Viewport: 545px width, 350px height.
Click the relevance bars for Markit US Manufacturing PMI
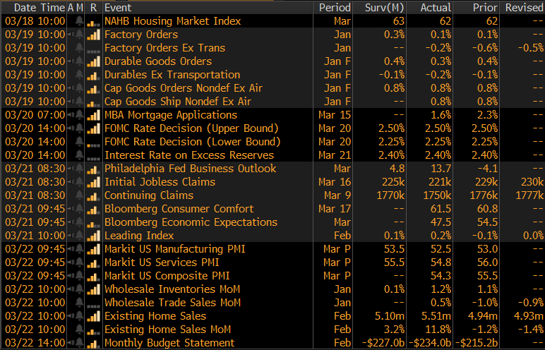pyautogui.click(x=93, y=249)
